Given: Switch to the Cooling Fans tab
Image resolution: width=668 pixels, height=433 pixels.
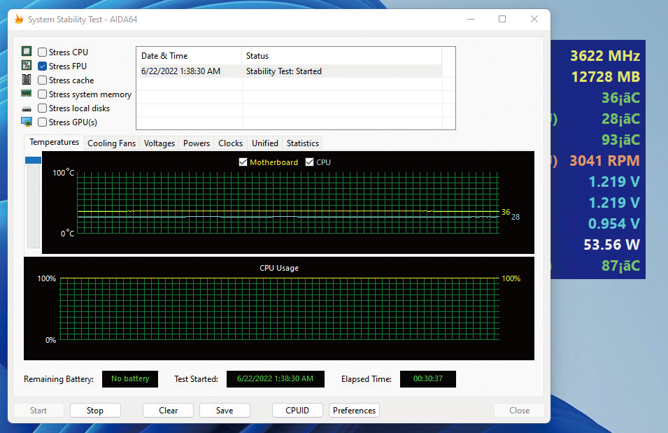Looking at the screenshot, I should (112, 143).
